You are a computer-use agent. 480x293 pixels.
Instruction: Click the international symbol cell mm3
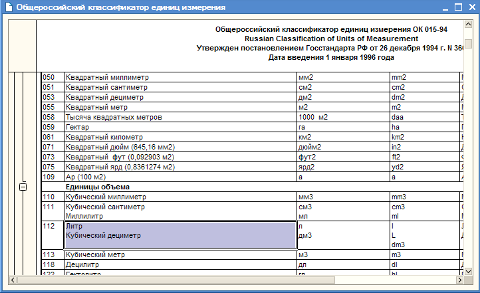(x=425, y=197)
